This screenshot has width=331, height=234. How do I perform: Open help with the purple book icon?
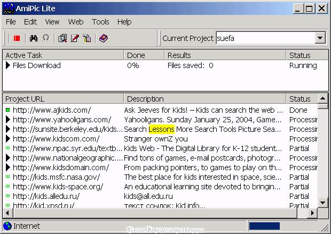[x=104, y=38]
